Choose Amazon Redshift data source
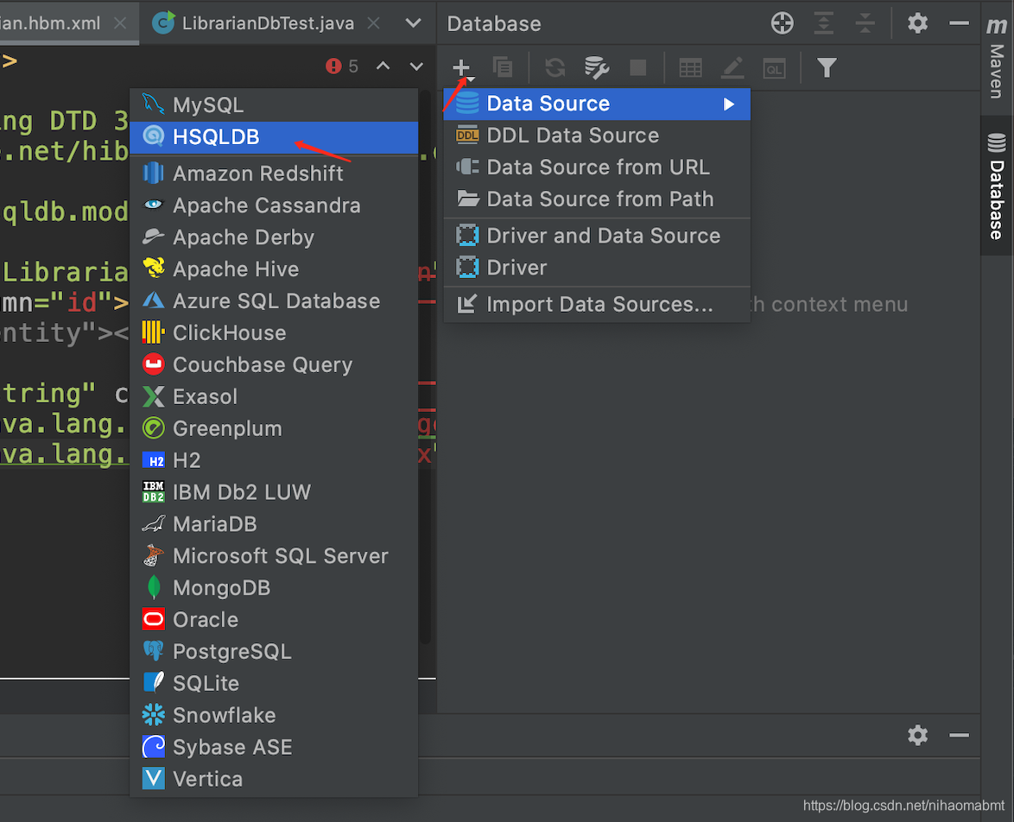Image resolution: width=1014 pixels, height=822 pixels. point(274,174)
